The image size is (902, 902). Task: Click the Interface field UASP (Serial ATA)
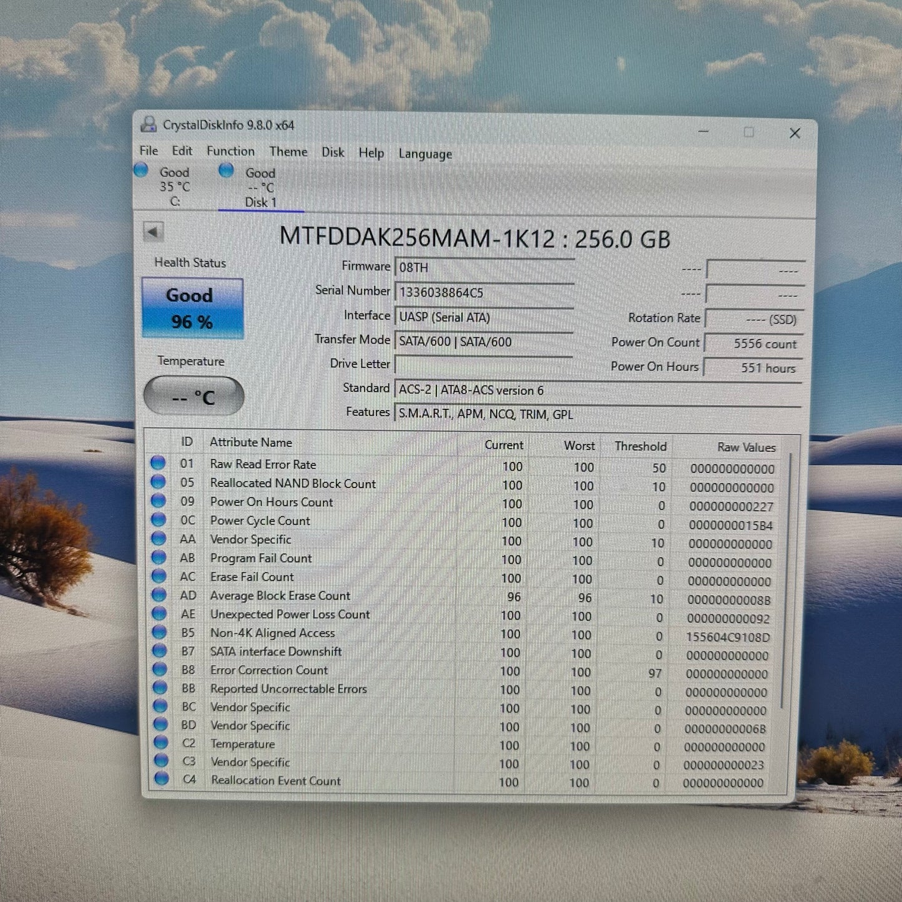(484, 316)
